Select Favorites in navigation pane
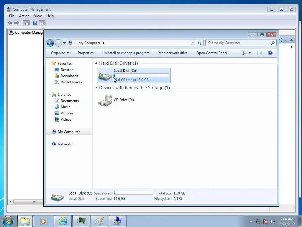The width and height of the screenshot is (302, 227). click(x=65, y=63)
